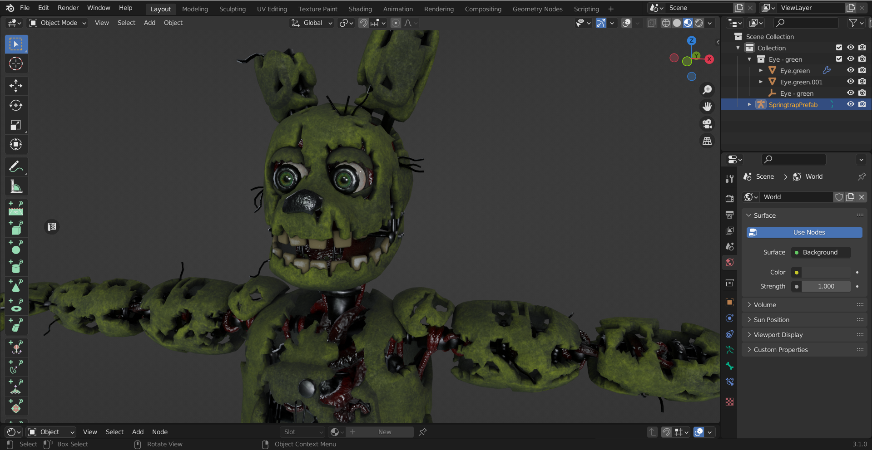
Task: Expand the Viewport Display panel
Action: tap(804, 335)
